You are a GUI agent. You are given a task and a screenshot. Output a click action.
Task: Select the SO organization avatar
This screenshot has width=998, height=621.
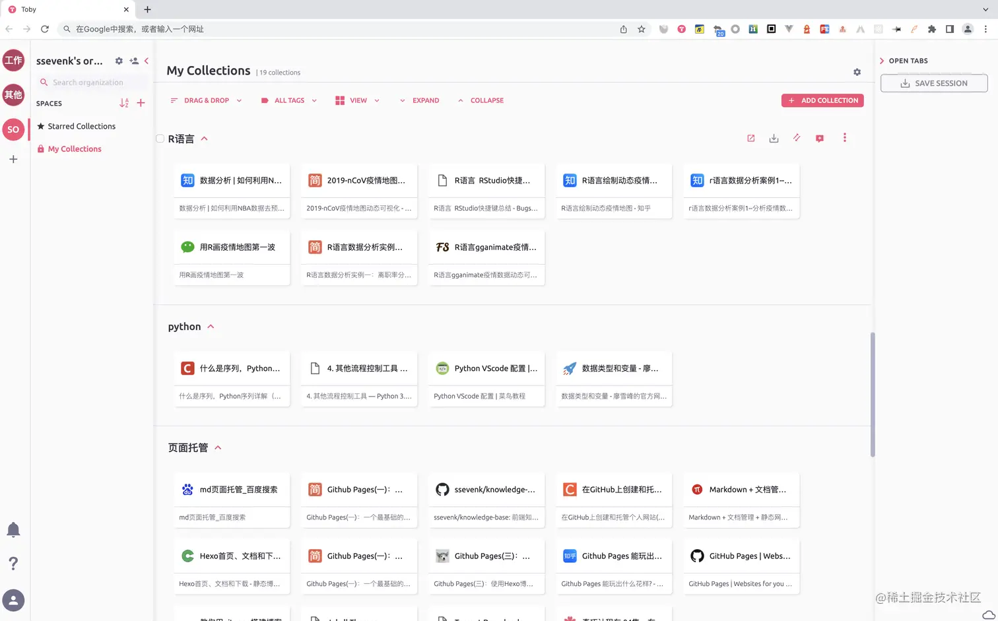(13, 129)
